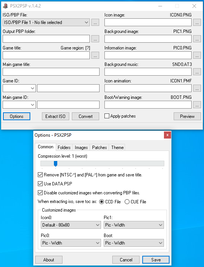Expand Game ID prefix dropdown
The width and height of the screenshot is (204, 267).
coord(19,88)
